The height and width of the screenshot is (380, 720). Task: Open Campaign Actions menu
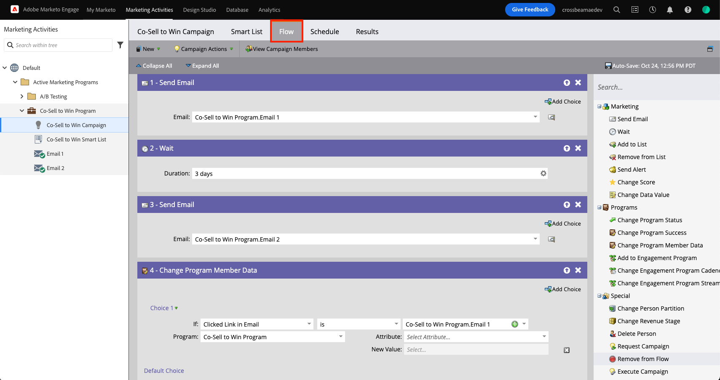203,49
